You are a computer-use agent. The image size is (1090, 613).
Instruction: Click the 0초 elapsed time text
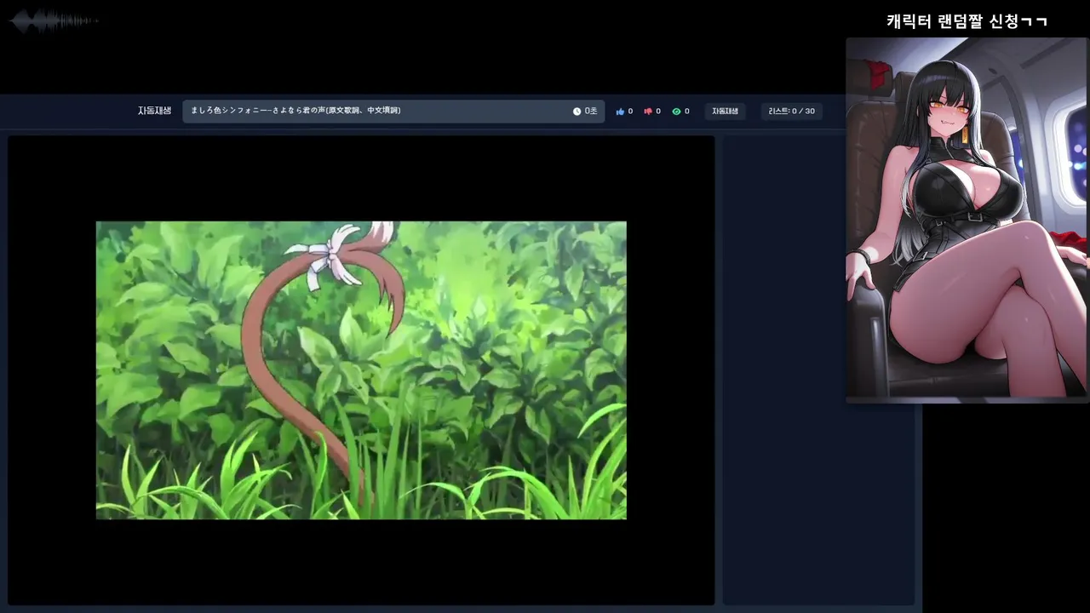click(591, 112)
